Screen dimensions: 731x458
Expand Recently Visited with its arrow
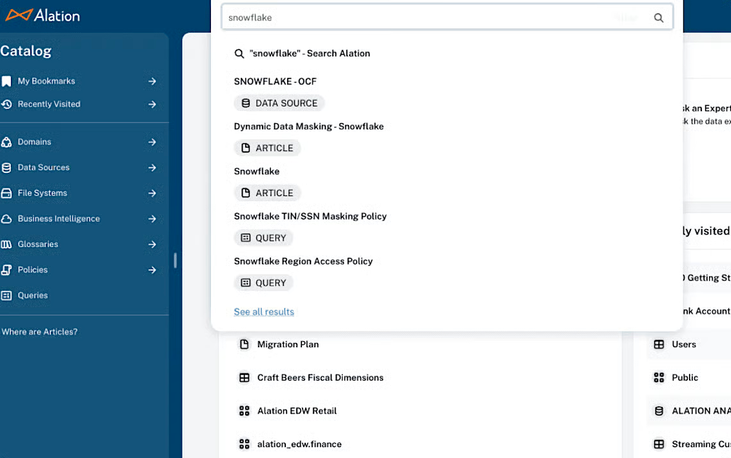pyautogui.click(x=152, y=105)
